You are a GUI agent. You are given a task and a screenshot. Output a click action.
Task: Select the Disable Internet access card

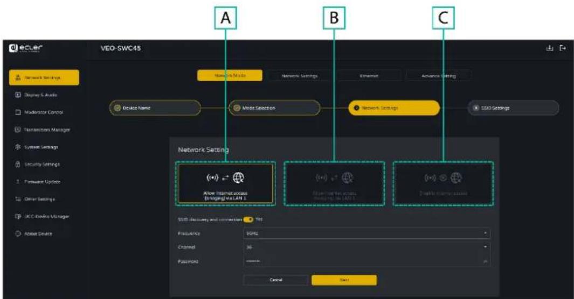pos(443,183)
